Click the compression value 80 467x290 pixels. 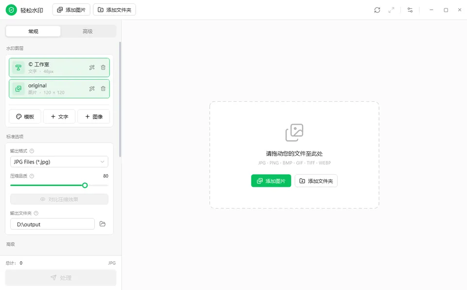[x=106, y=176]
